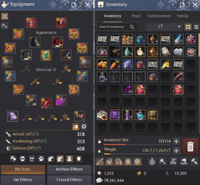Click the trash can delete icon
This screenshot has width=200, height=185.
pos(190,146)
